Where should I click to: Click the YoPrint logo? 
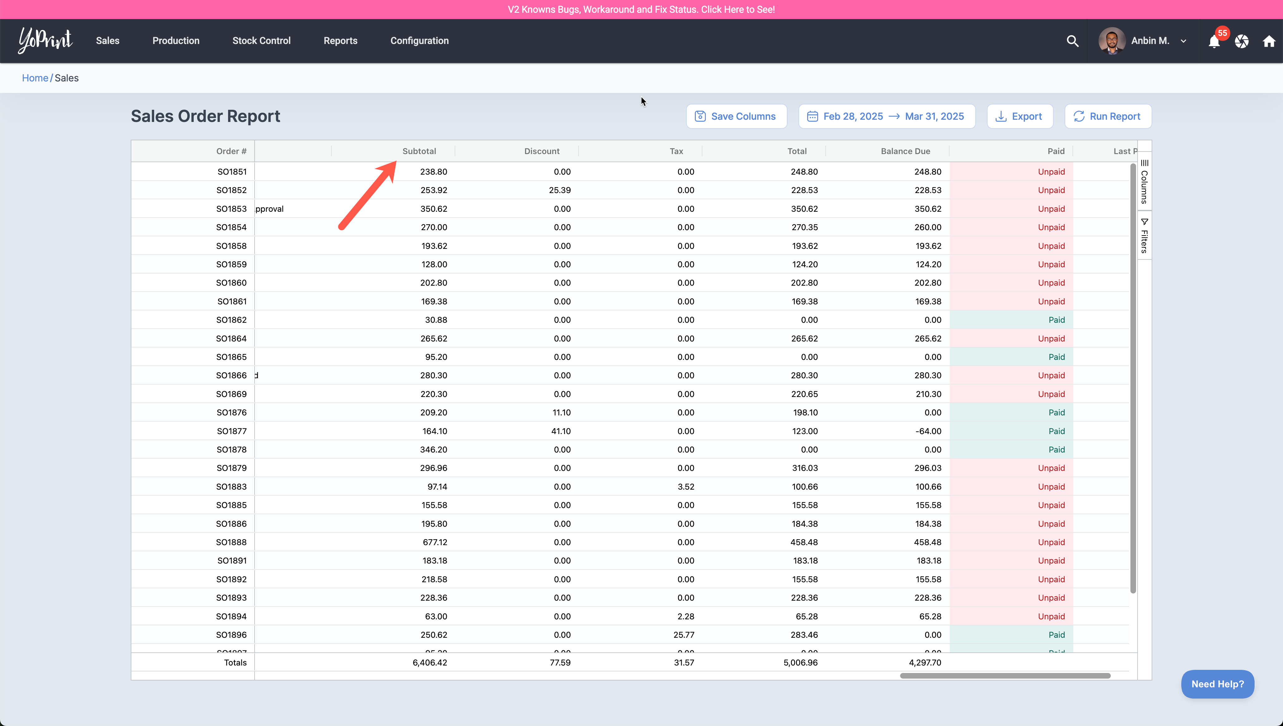[45, 41]
